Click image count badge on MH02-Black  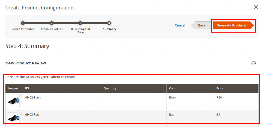(19, 96)
